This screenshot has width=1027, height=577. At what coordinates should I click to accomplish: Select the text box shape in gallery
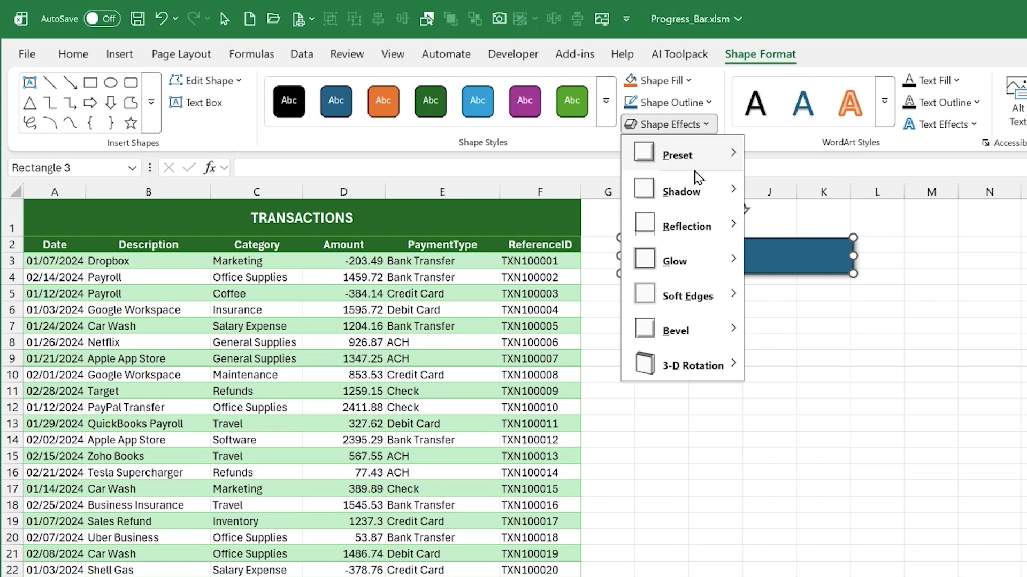click(x=30, y=82)
